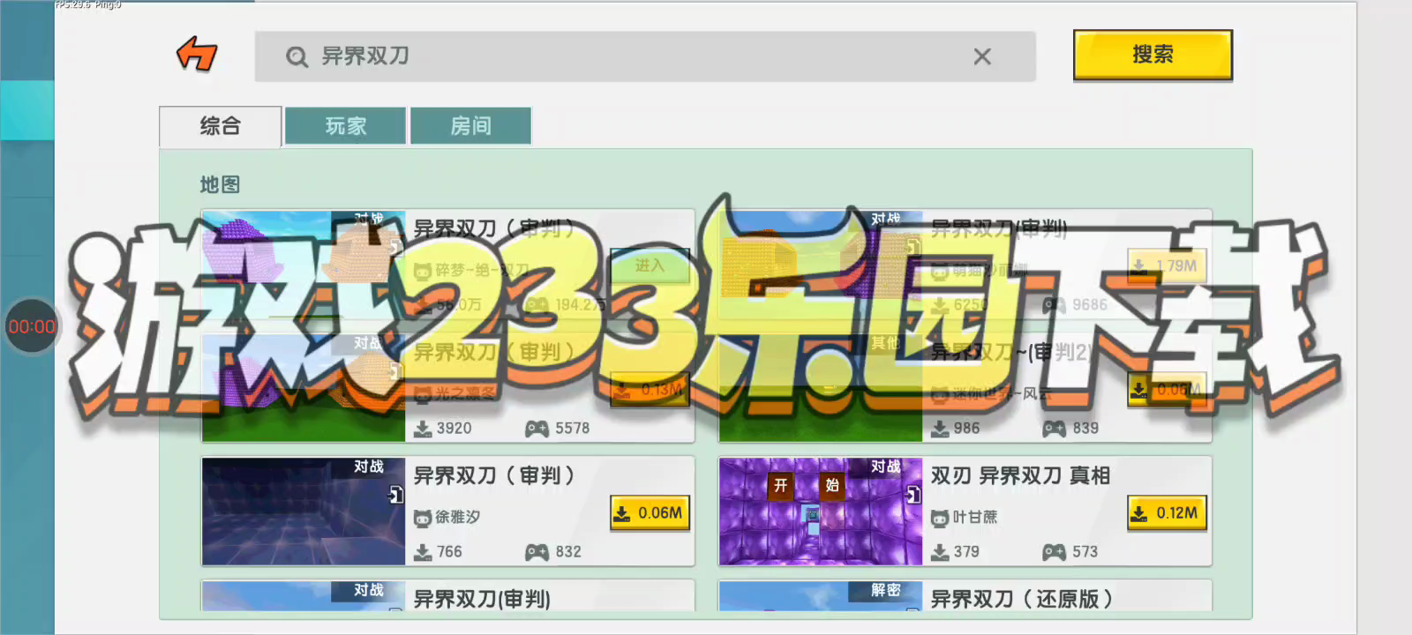Click the gamepad icon beside 573
This screenshot has width=1412, height=635.
1054,552
